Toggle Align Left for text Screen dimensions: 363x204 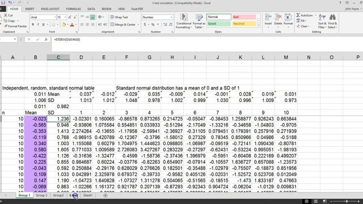pyautogui.click(x=82, y=24)
